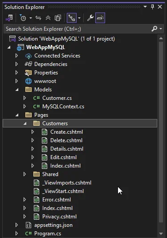The image size is (167, 238).
Task: Collapse All nodes using double-chevron icon
Action: 48,18
